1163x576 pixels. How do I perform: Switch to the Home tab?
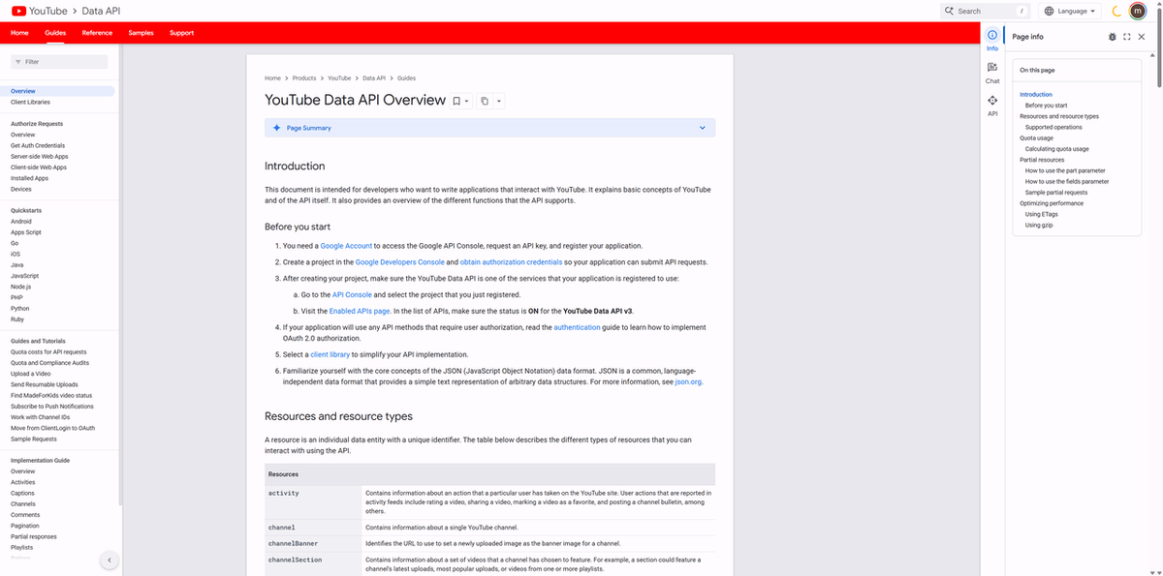coord(19,33)
